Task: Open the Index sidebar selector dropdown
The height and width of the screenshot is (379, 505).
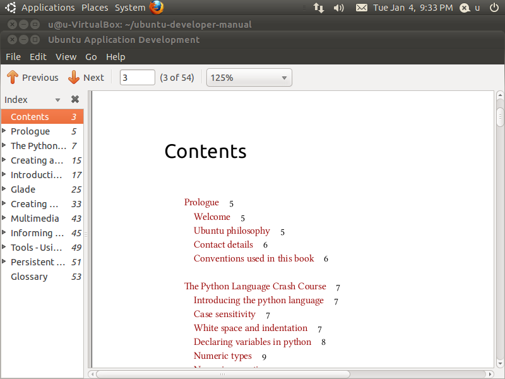Action: [57, 100]
